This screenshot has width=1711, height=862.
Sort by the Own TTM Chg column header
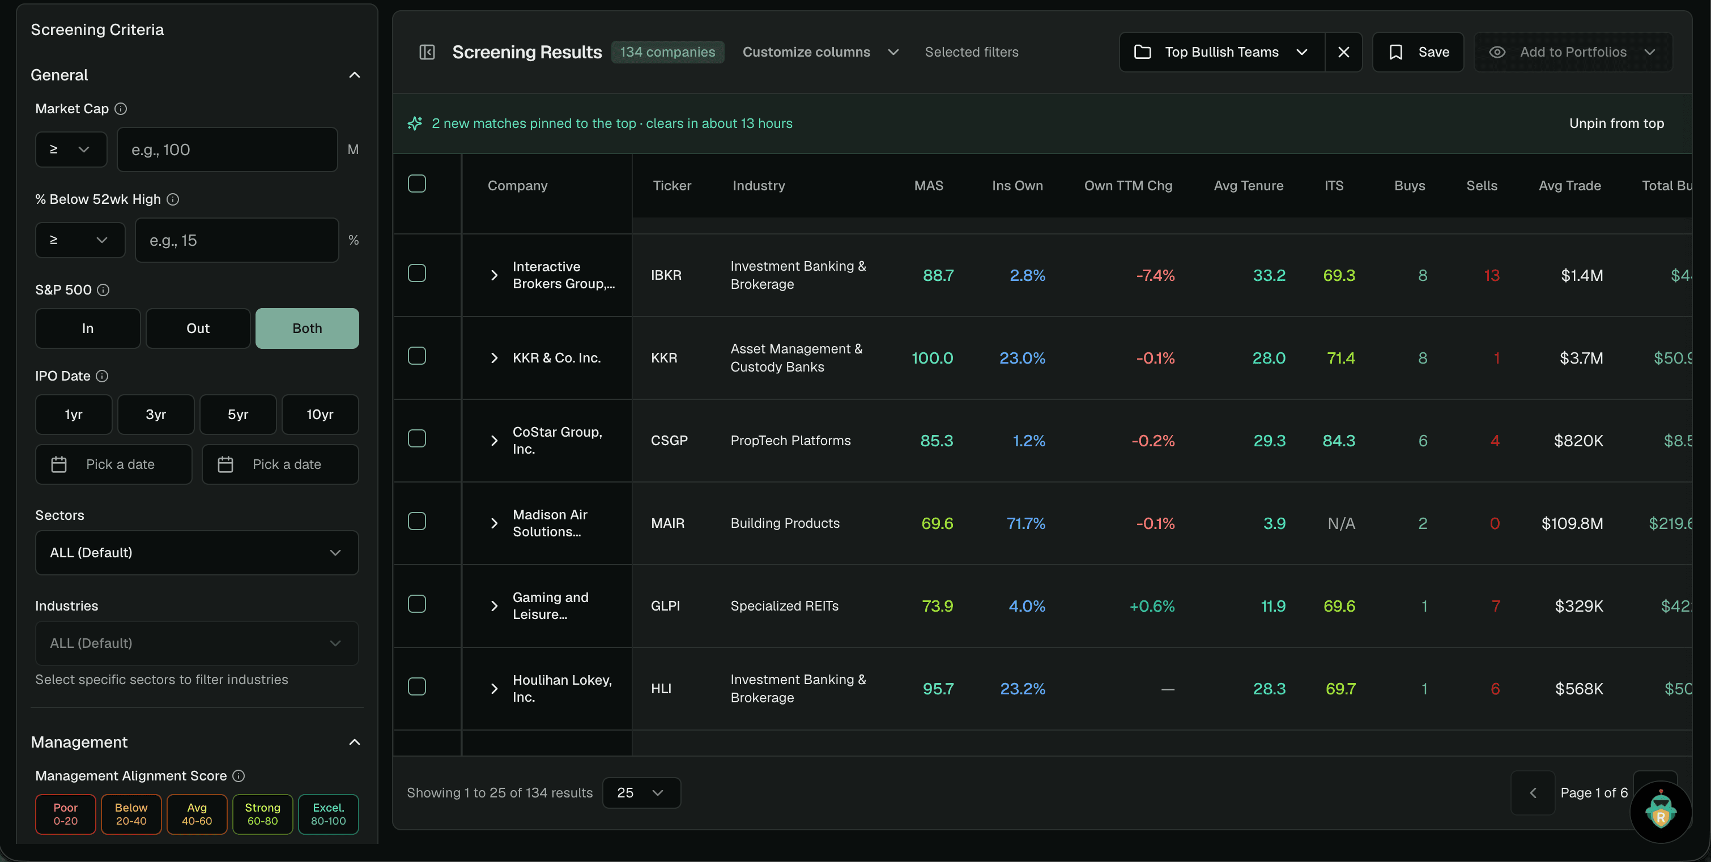pyautogui.click(x=1128, y=186)
